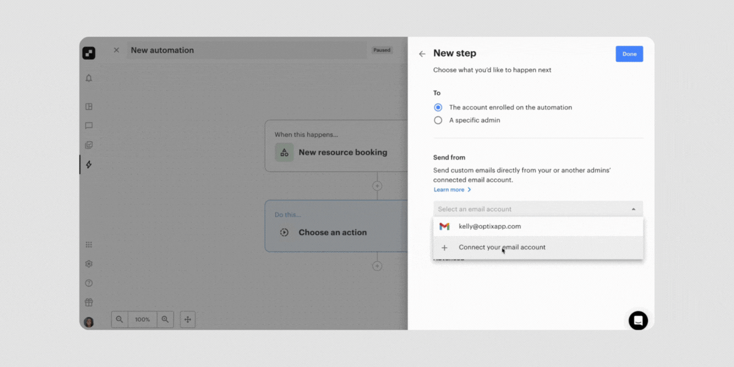Zoom in using the magnifier plus control
The image size is (734, 367).
[165, 319]
